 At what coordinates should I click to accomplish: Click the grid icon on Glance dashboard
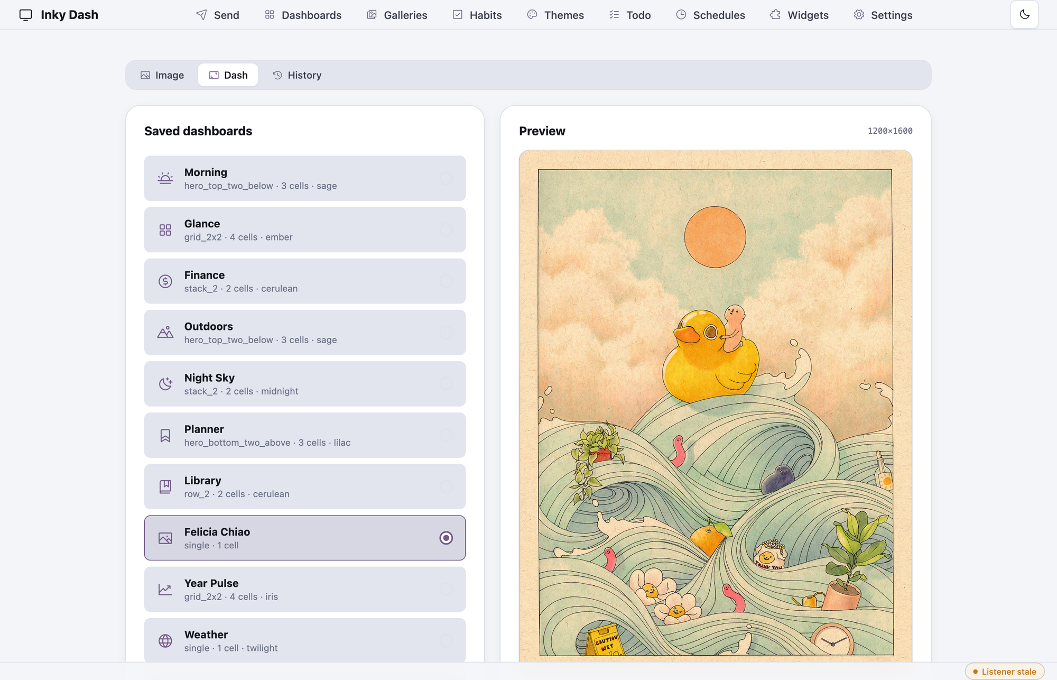(165, 229)
